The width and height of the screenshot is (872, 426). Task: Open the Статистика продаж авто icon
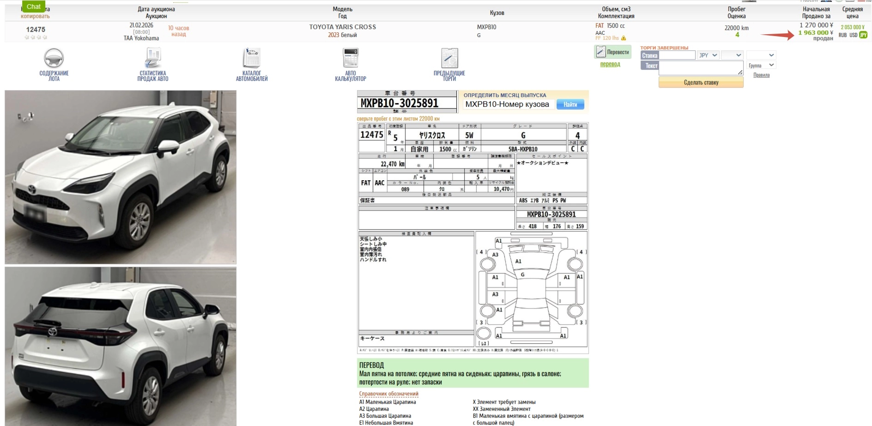pos(153,59)
